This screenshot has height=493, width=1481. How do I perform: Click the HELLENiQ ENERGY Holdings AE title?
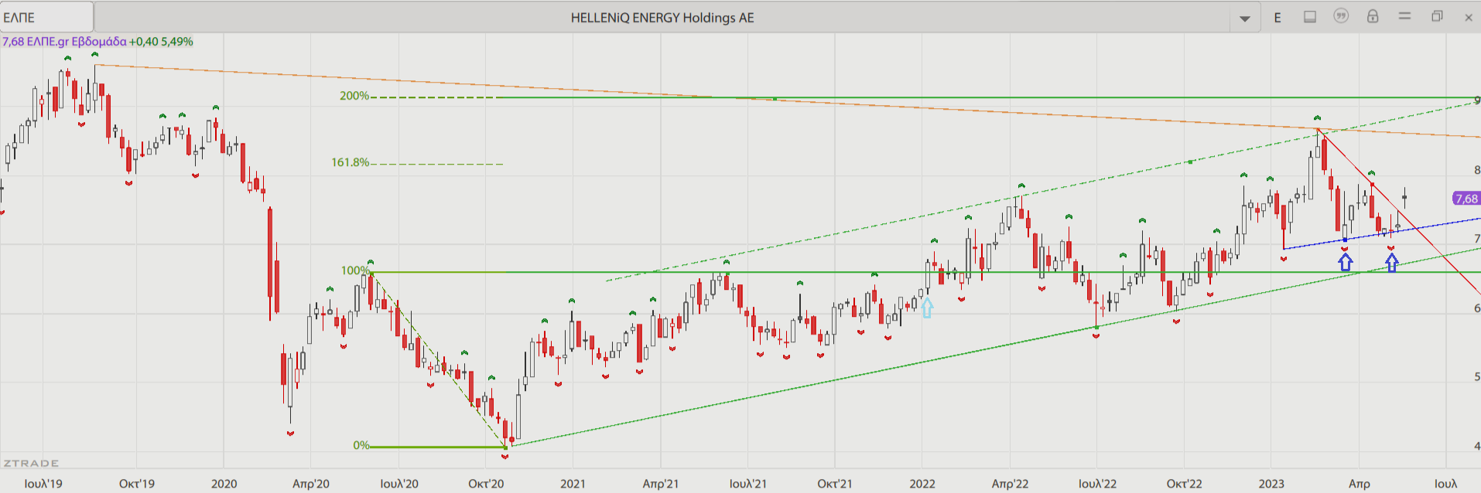tap(662, 18)
